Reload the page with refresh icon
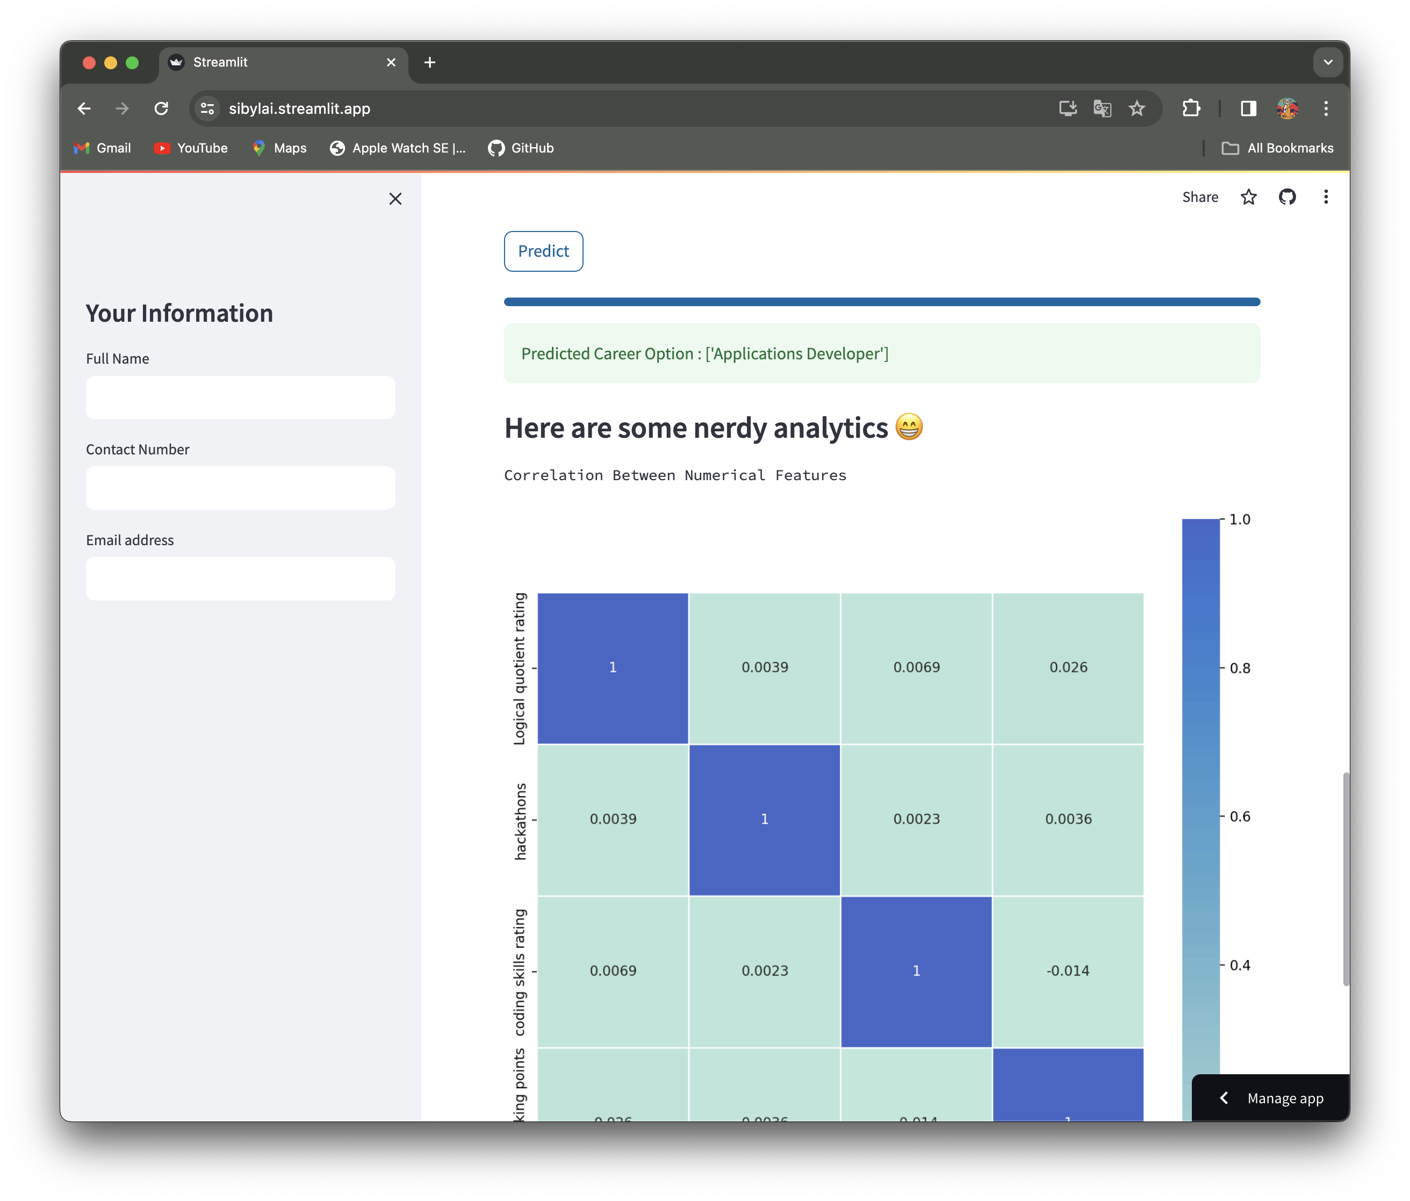This screenshot has height=1201, width=1410. [x=161, y=109]
